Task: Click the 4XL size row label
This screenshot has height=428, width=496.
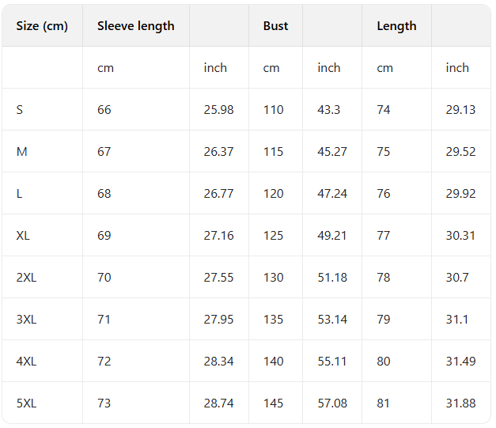Action: click(26, 362)
